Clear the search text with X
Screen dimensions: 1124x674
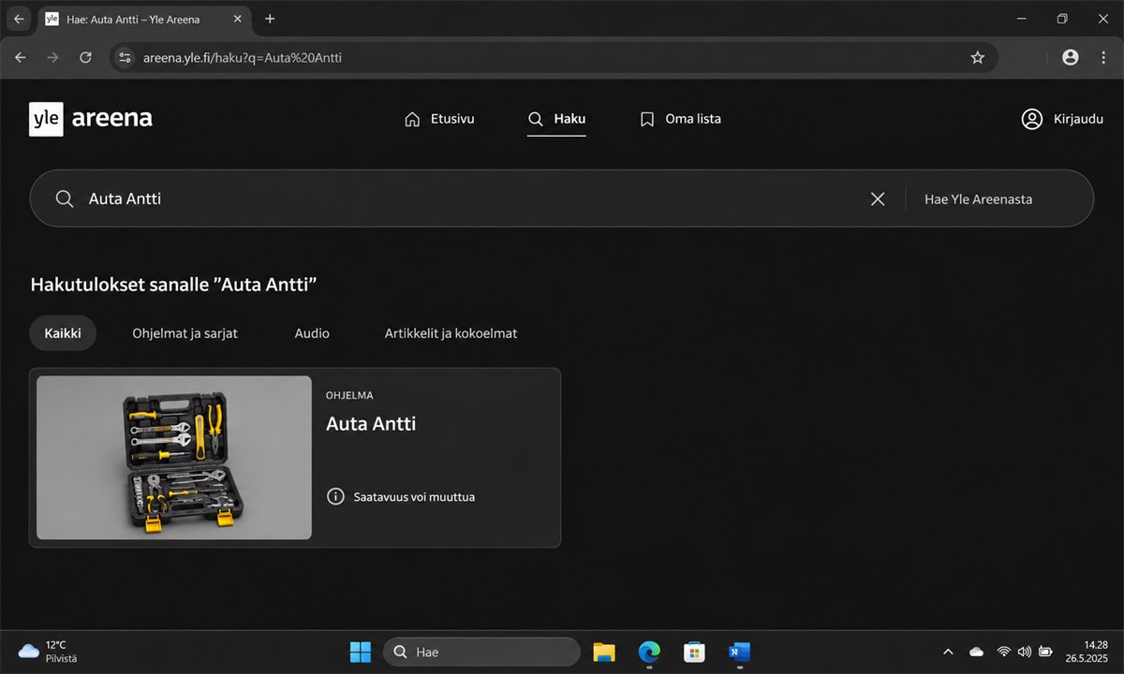point(878,198)
